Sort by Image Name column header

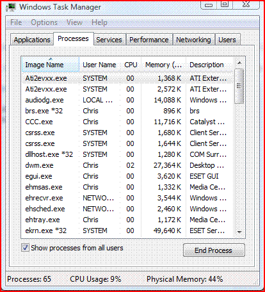pos(51,65)
